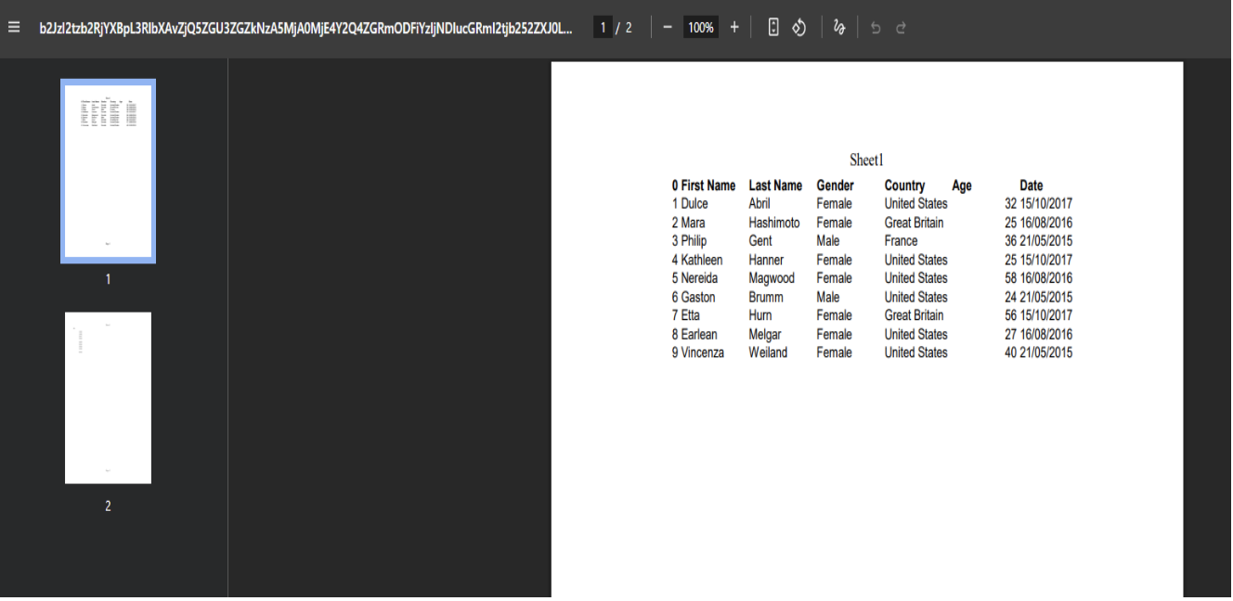
Task: Click the Sheet1 title on the page
Action: coord(866,160)
